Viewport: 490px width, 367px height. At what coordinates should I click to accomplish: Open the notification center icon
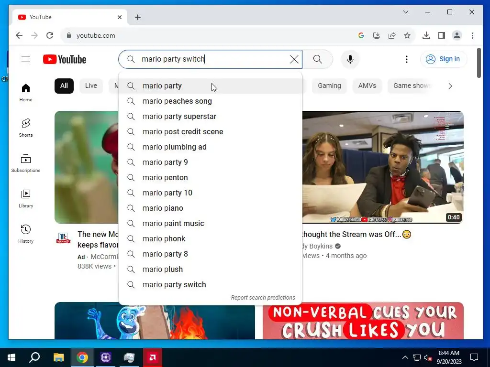(x=474, y=357)
